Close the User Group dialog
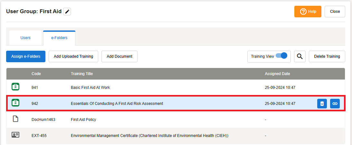Image resolution: width=352 pixels, height=145 pixels. point(335,12)
